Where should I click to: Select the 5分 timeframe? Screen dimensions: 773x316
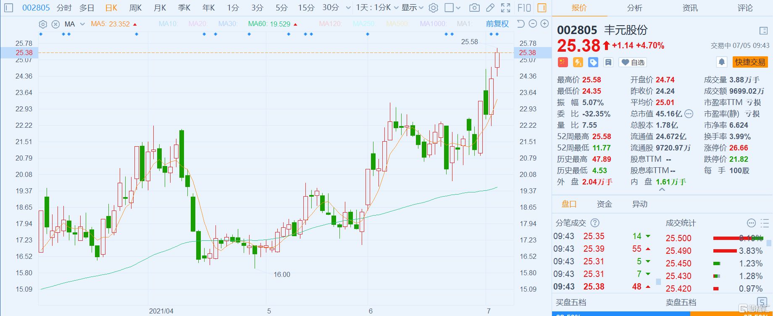tap(282, 8)
